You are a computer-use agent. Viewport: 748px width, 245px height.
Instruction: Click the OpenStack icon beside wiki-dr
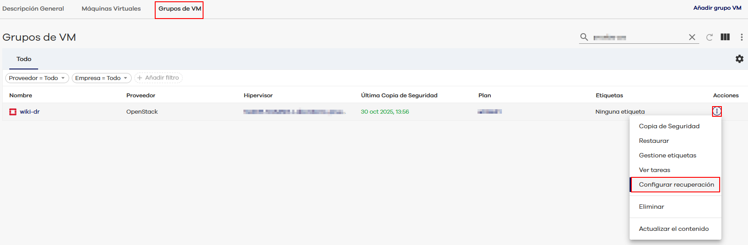click(x=13, y=112)
